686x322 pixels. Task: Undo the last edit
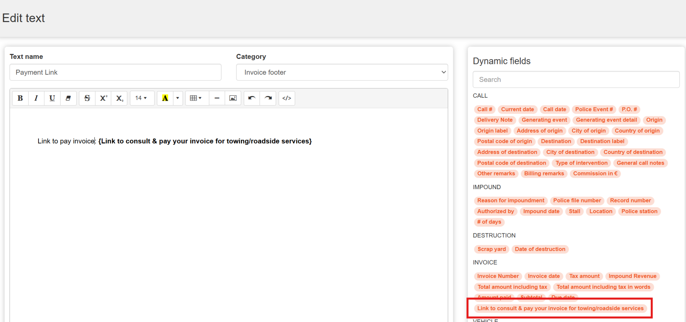[252, 98]
